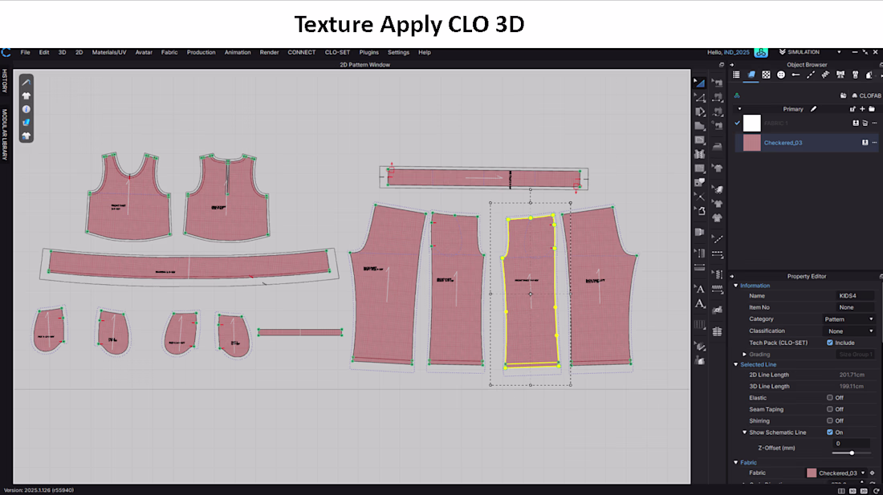
Task: Click the 3D view button in status bar
Action: pyautogui.click(x=852, y=491)
